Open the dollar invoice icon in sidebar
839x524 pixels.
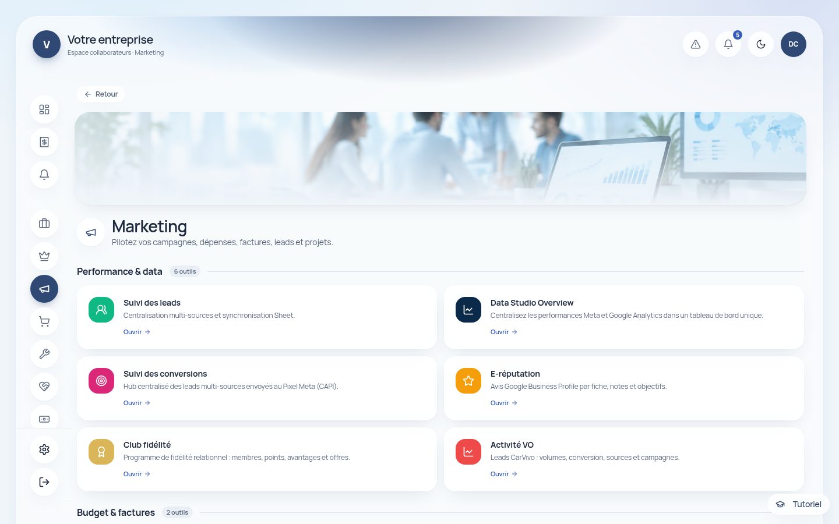point(44,142)
